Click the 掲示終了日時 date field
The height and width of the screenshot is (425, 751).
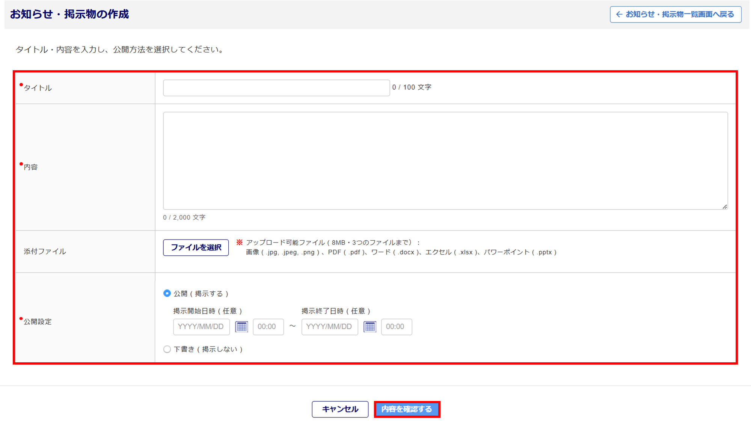329,327
